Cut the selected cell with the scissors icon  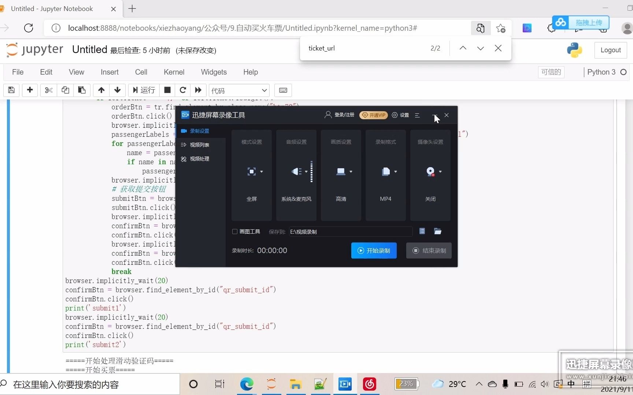coord(49,90)
